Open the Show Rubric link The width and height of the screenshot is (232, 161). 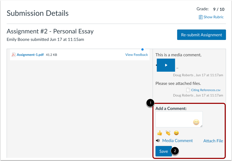pyautogui.click(x=213, y=17)
